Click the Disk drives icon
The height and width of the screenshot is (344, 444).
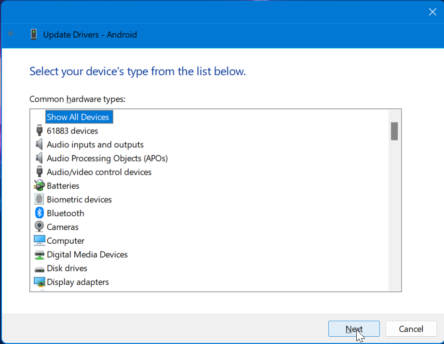[39, 268]
